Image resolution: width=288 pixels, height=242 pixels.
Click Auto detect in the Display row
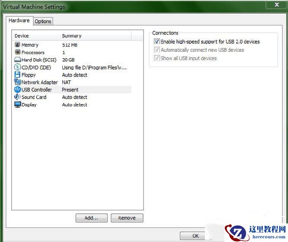coord(74,105)
